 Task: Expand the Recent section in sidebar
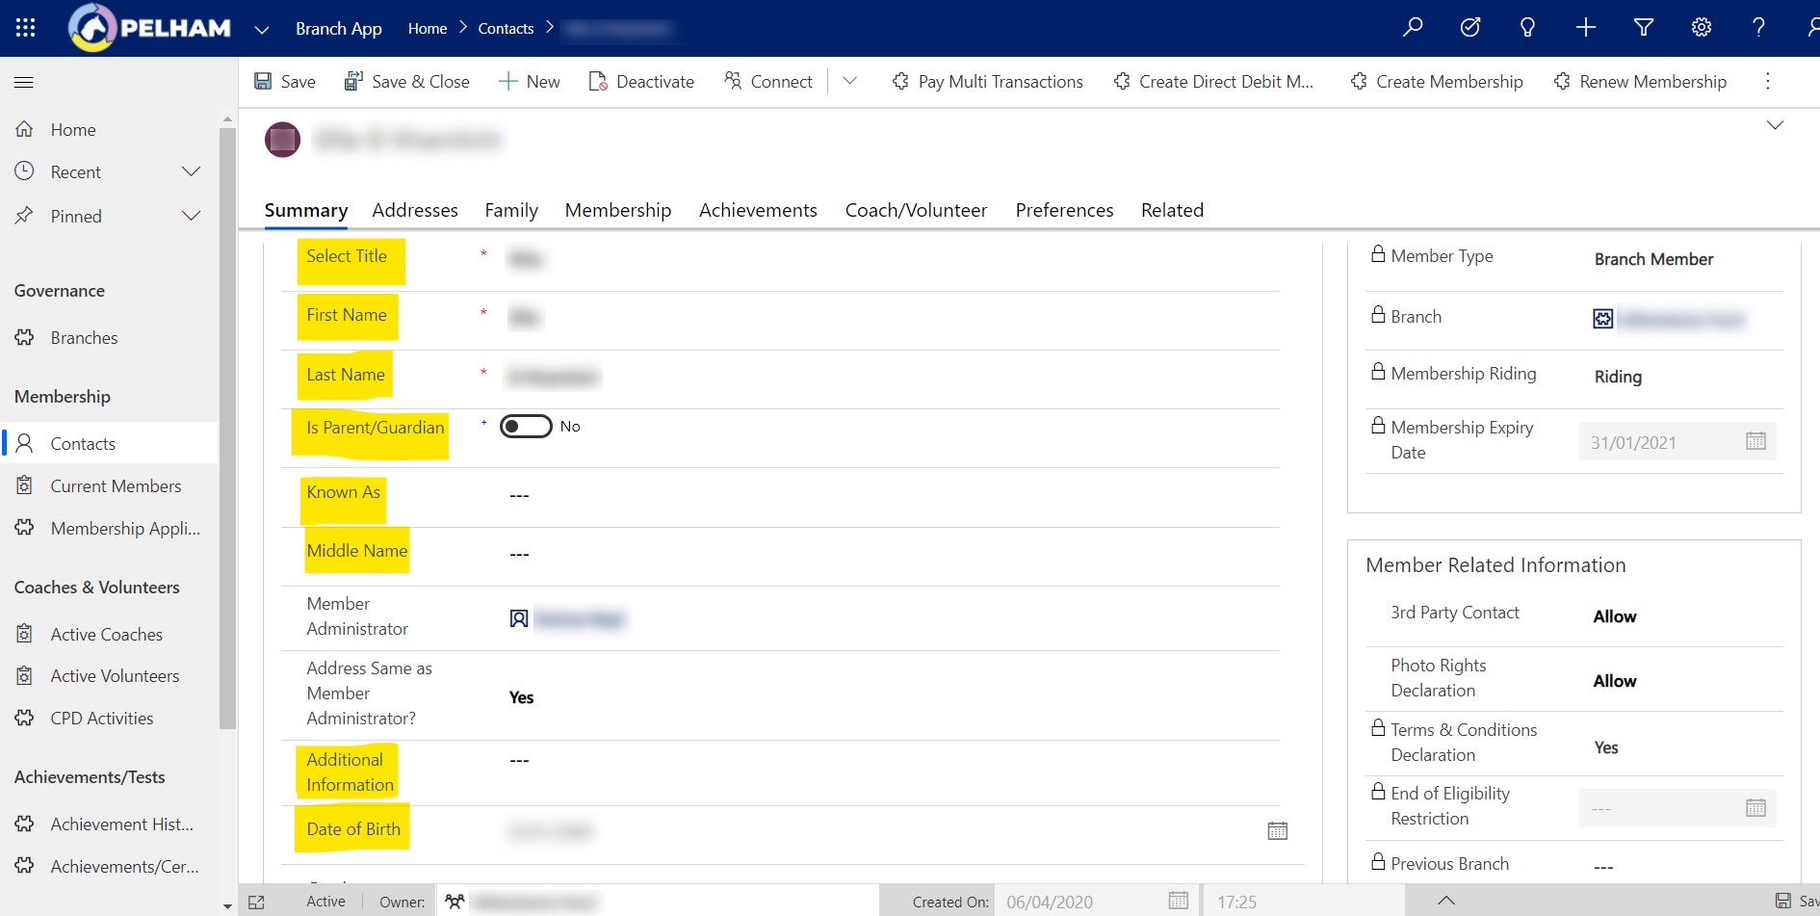[191, 171]
